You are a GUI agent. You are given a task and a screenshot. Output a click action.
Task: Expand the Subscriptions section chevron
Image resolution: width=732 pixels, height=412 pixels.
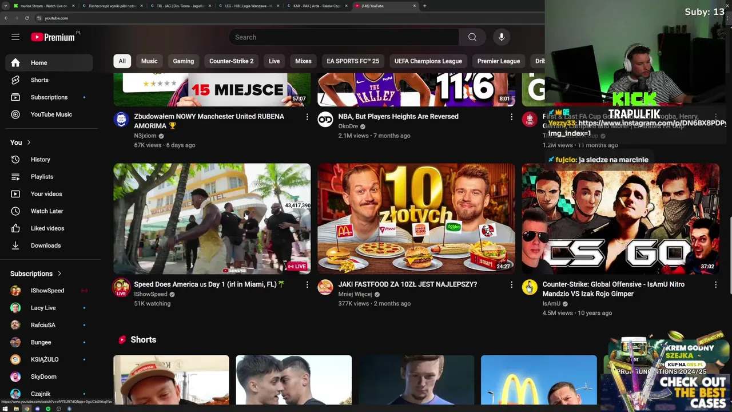tap(59, 274)
